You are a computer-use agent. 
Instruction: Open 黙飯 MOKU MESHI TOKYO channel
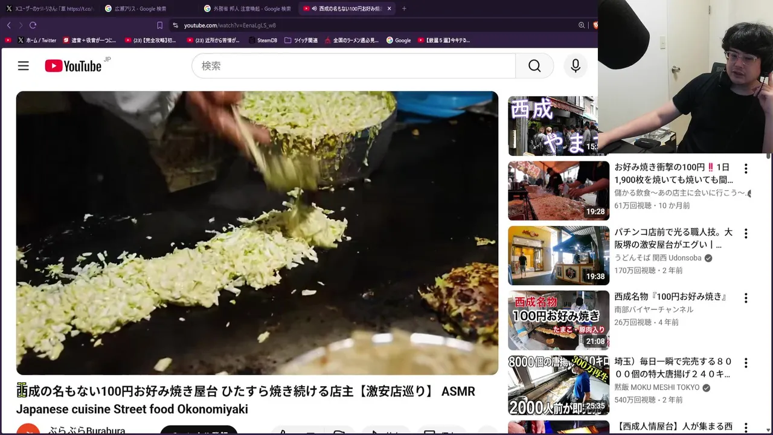click(x=657, y=387)
